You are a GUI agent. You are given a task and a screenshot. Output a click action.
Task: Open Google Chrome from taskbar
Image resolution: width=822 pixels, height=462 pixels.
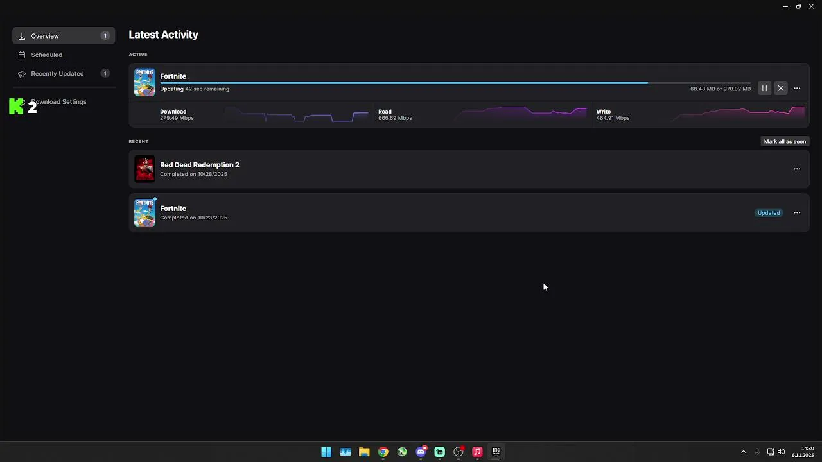coord(383,452)
